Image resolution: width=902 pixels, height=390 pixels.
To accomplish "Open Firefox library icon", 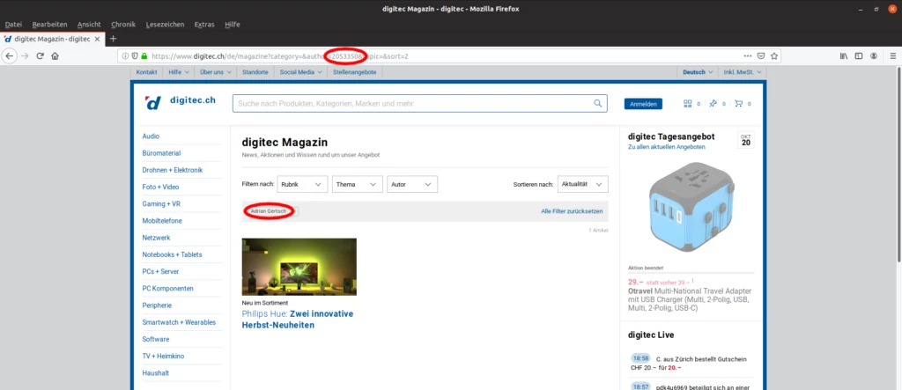I will click(x=844, y=56).
